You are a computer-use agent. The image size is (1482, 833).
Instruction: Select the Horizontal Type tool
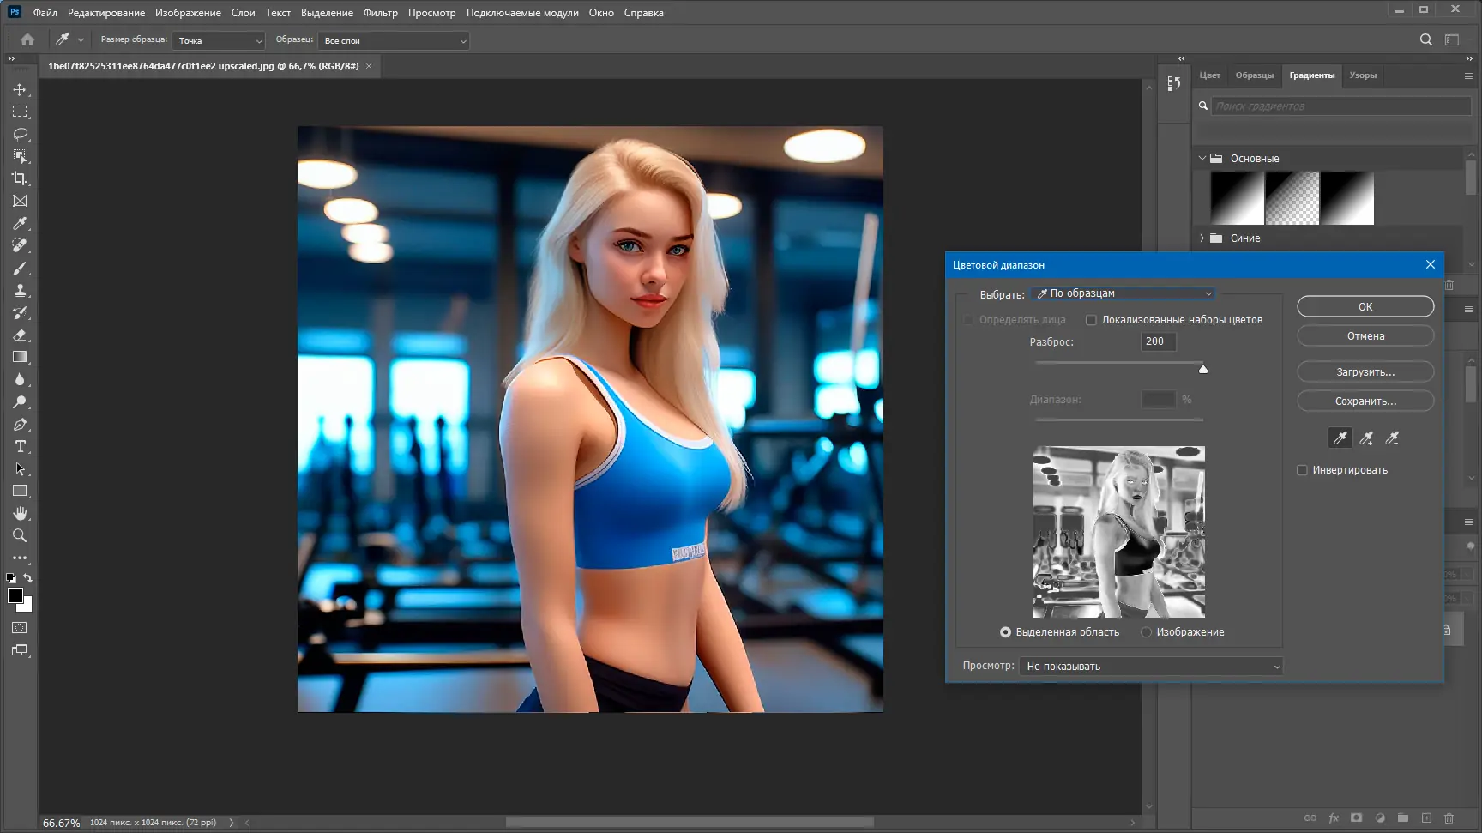(20, 446)
